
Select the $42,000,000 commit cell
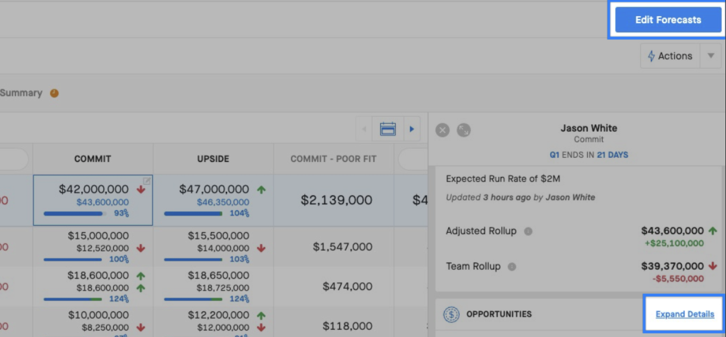(x=93, y=200)
